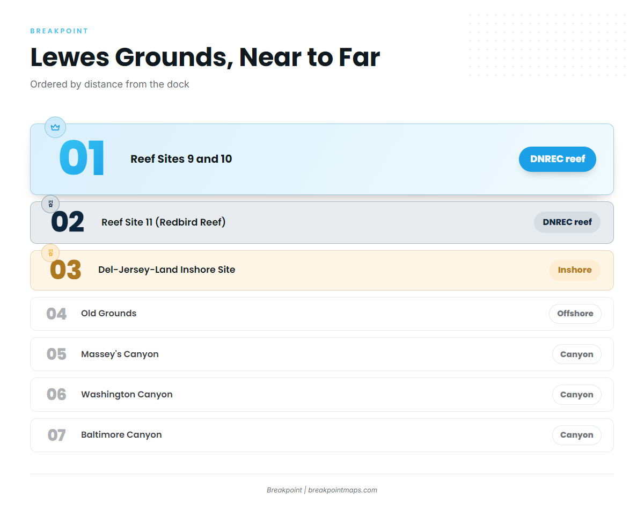Click the gray rank number 04
The image size is (644, 508).
pyautogui.click(x=56, y=314)
